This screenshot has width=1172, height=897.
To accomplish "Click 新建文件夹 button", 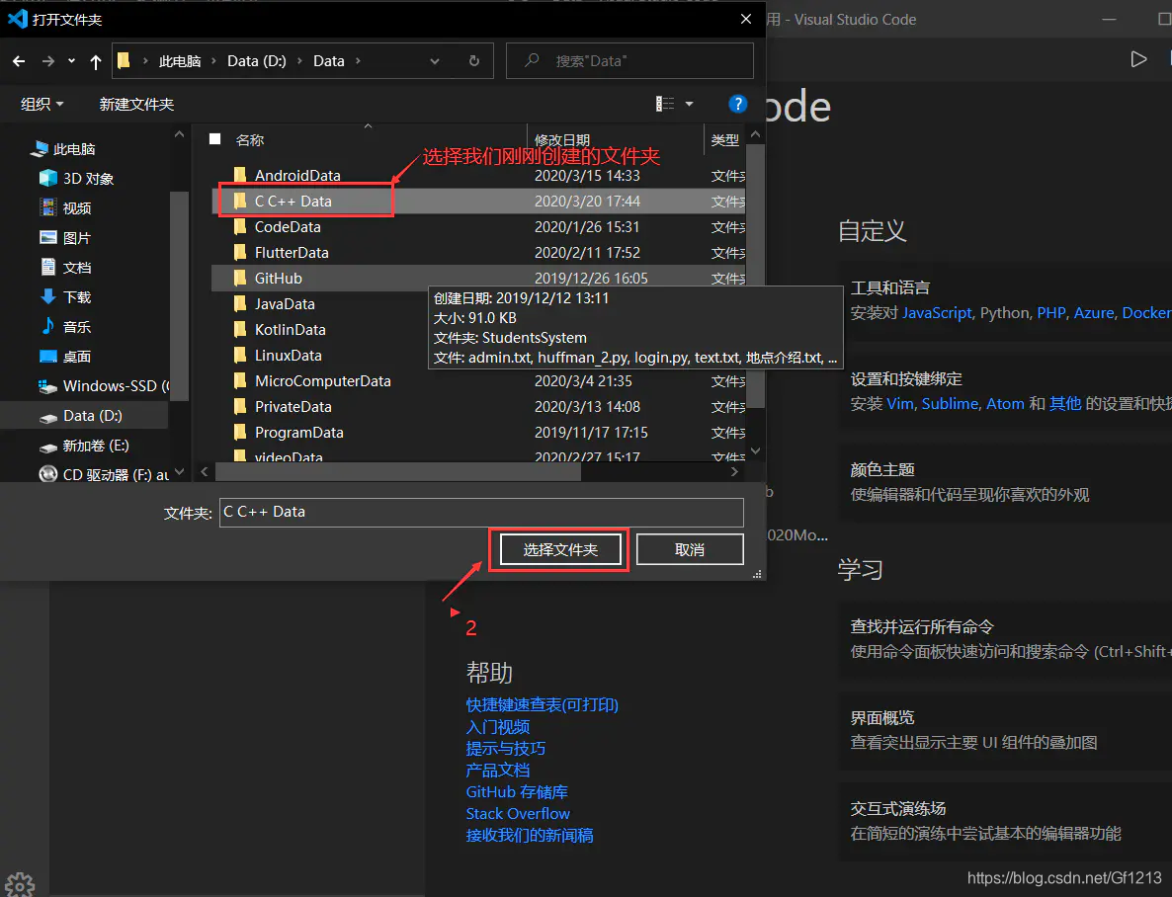I will point(136,104).
